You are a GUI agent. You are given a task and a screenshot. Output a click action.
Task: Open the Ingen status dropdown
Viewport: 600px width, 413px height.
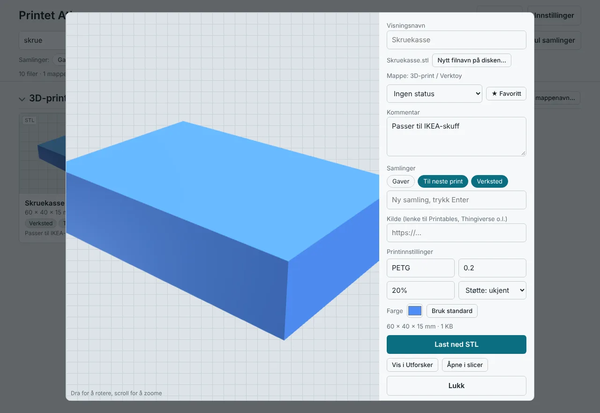pos(435,93)
